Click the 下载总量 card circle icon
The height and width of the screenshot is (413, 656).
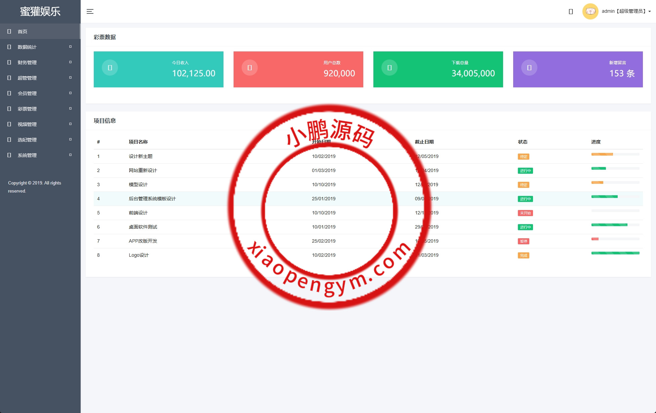pos(389,68)
